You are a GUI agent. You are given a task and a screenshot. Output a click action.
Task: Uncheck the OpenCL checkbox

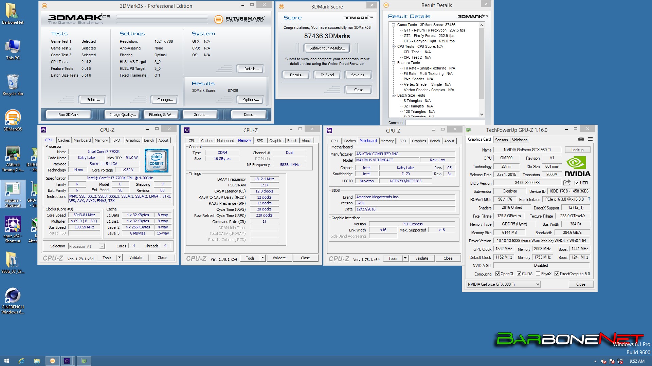497,274
